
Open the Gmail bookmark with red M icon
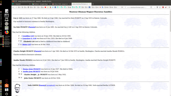[x=100, y=7]
